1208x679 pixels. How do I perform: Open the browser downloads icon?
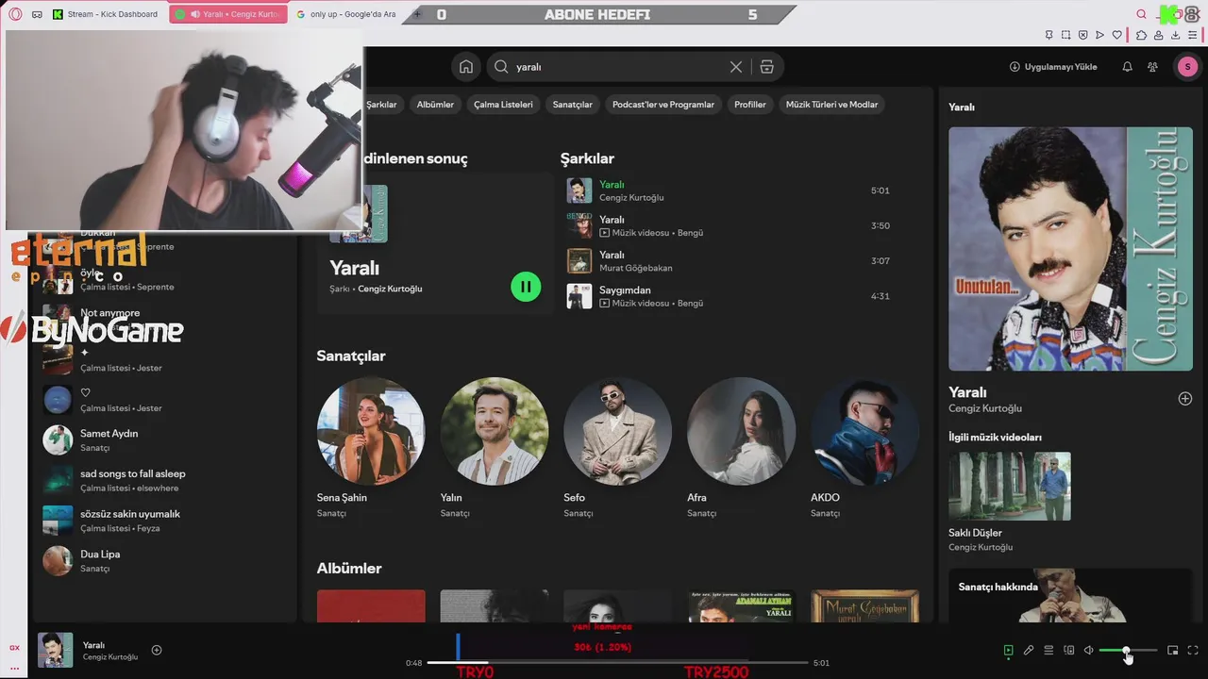[1176, 35]
